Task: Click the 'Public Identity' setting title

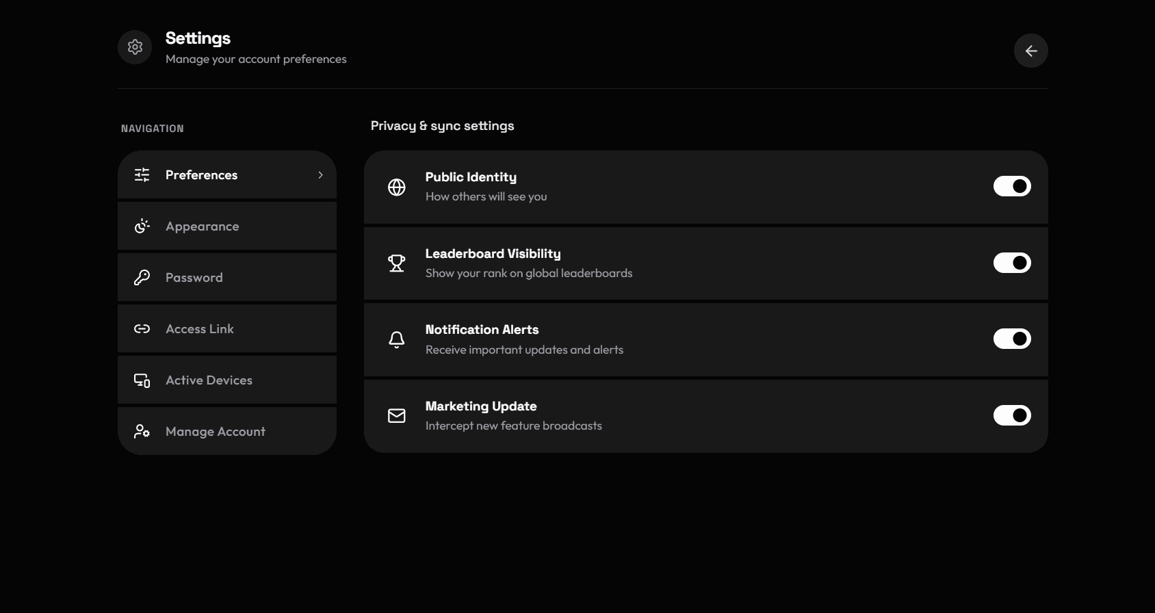Action: (x=471, y=177)
